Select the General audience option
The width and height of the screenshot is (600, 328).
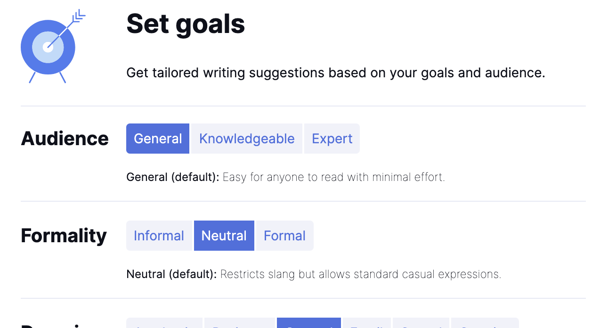coord(158,139)
